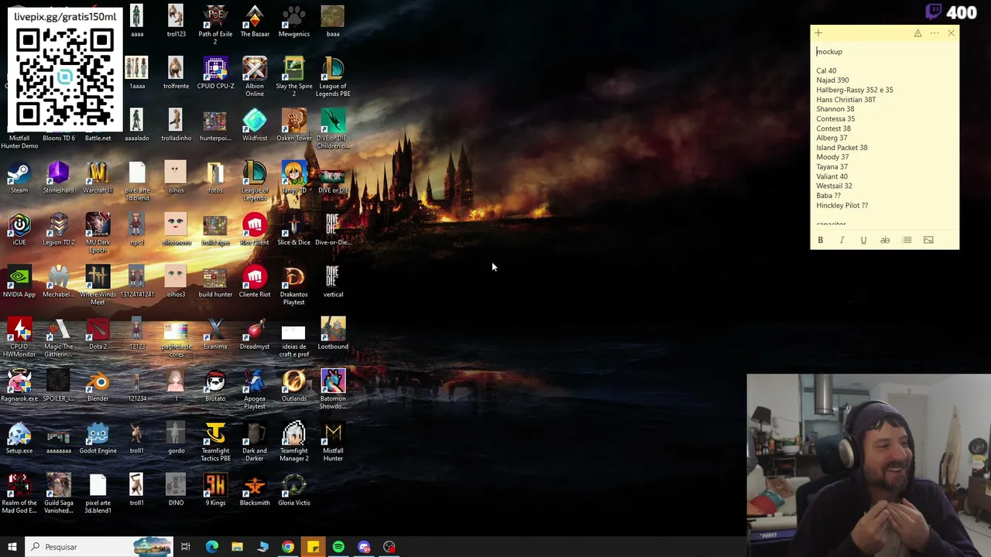Toggle italic formatting in the sticky note
This screenshot has height=557, width=991.
point(842,240)
